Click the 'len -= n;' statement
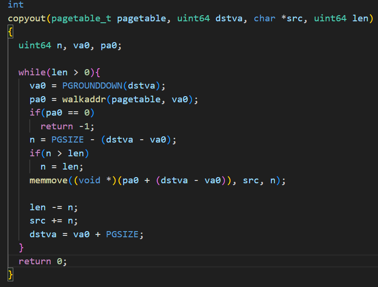The width and height of the screenshot is (378, 287). [54, 207]
